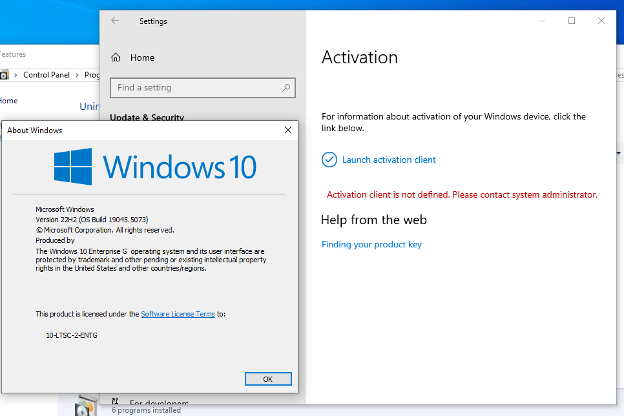Click the search magnifier in Find a setting
Screen dimensions: 624x416
(x=286, y=88)
